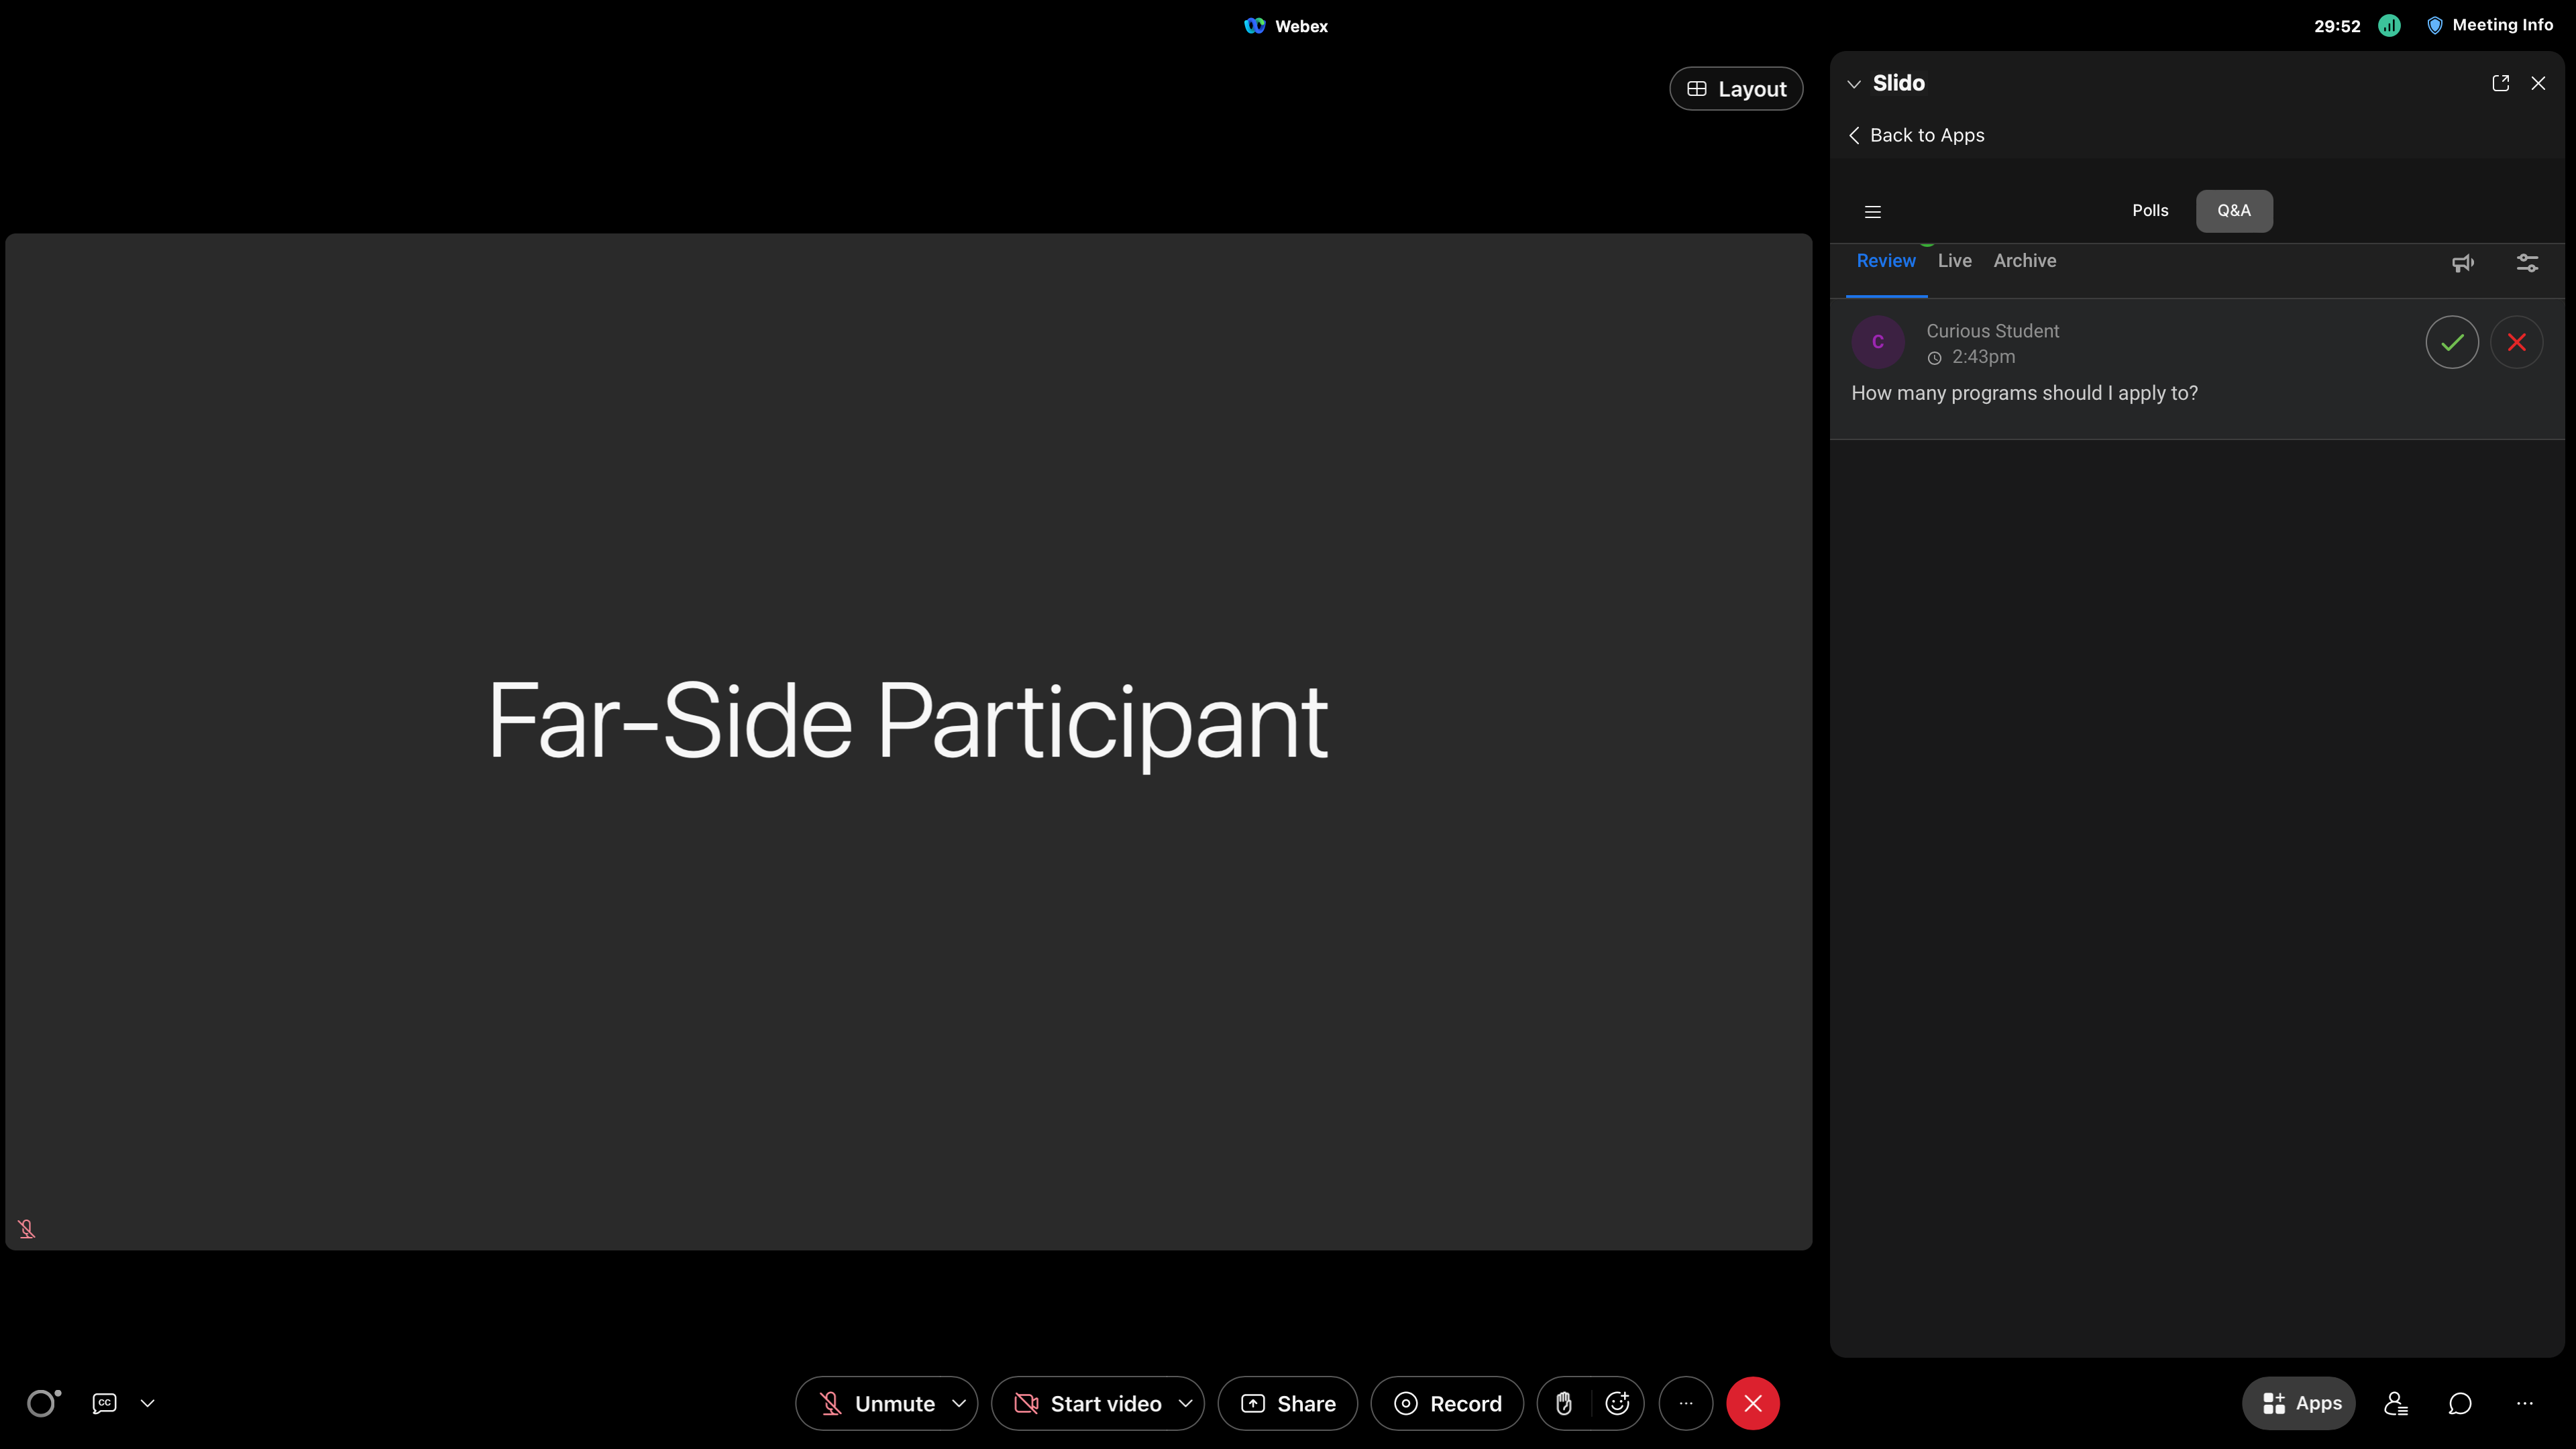Start recording the meeting

1447,1403
